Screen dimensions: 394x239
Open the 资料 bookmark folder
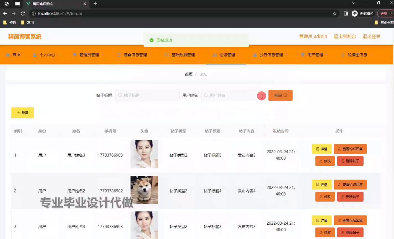coord(10,23)
